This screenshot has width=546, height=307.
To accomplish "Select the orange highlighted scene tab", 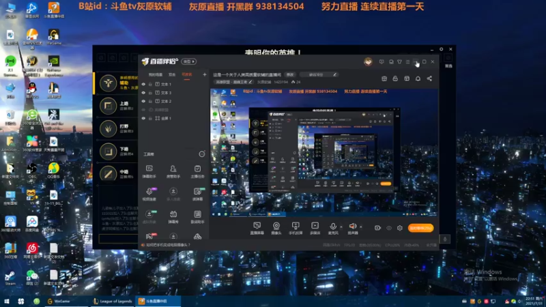I will pos(187,74).
